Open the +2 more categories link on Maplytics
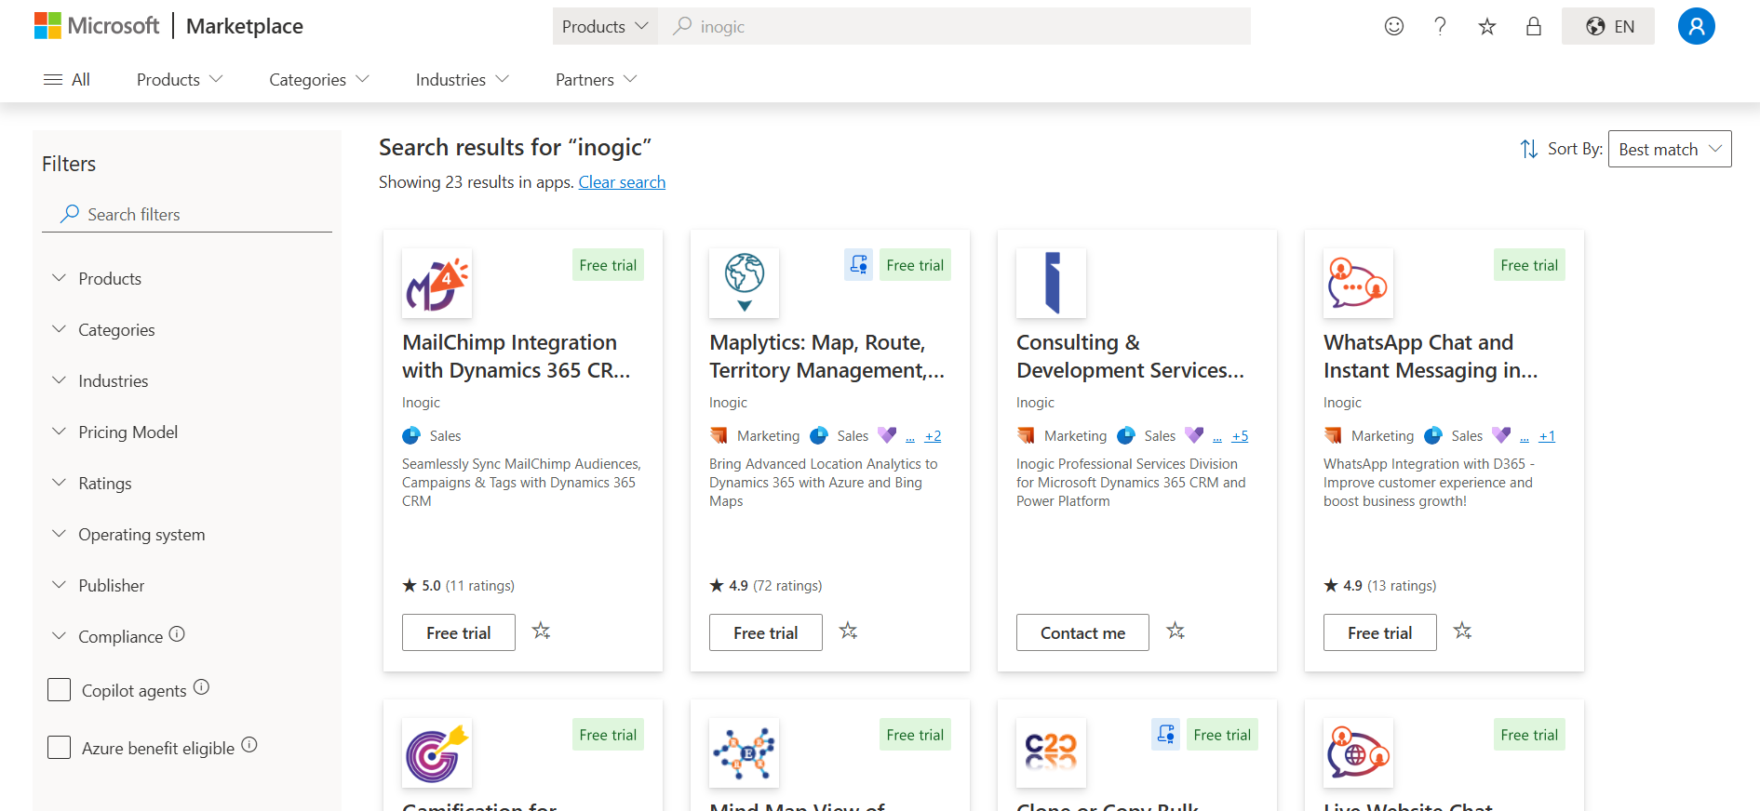The height and width of the screenshot is (811, 1760). click(933, 436)
